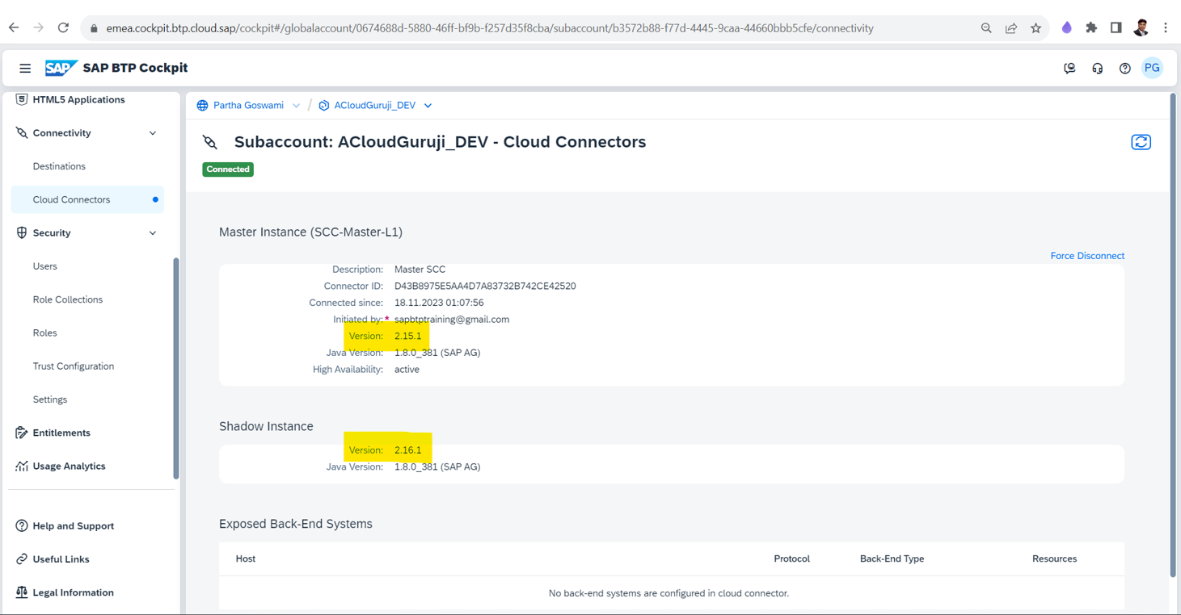Click the SAP logo in the header
Image resolution: width=1181 pixels, height=615 pixels.
[x=61, y=68]
